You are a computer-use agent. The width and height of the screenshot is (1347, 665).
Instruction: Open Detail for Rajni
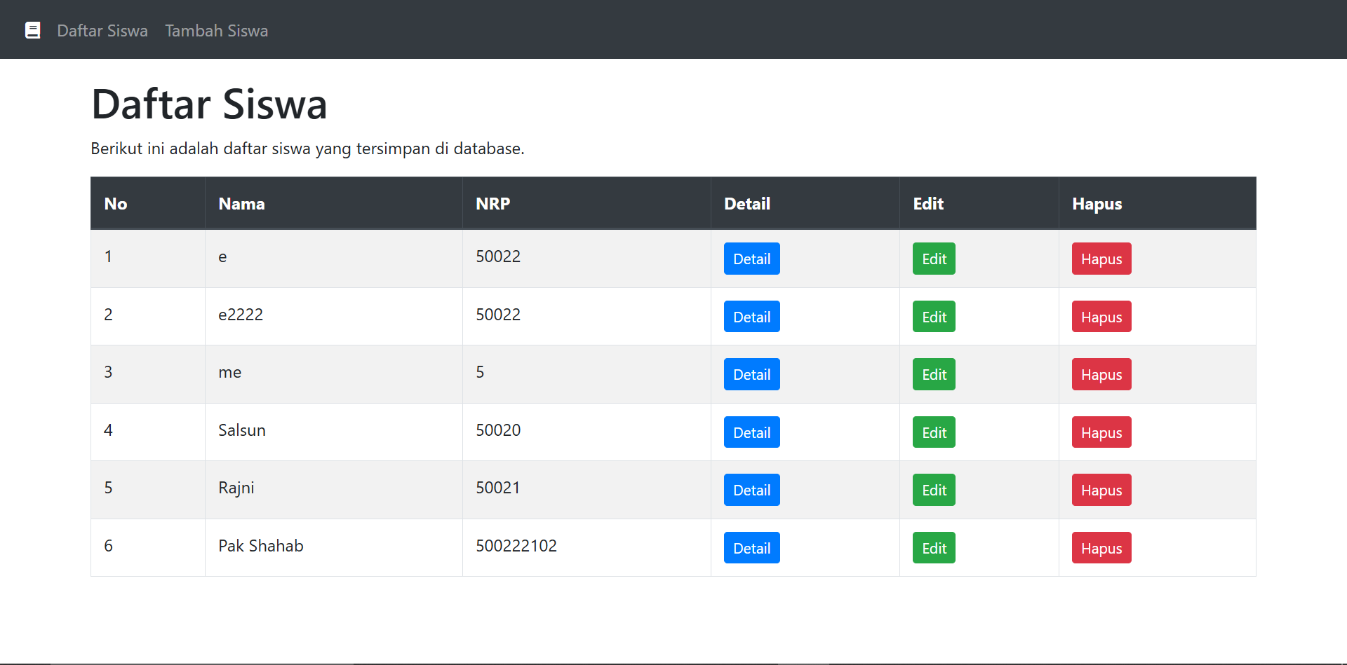751,490
